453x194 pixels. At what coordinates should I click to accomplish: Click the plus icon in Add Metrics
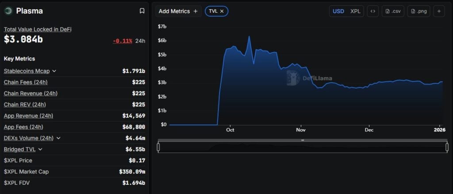(195, 11)
